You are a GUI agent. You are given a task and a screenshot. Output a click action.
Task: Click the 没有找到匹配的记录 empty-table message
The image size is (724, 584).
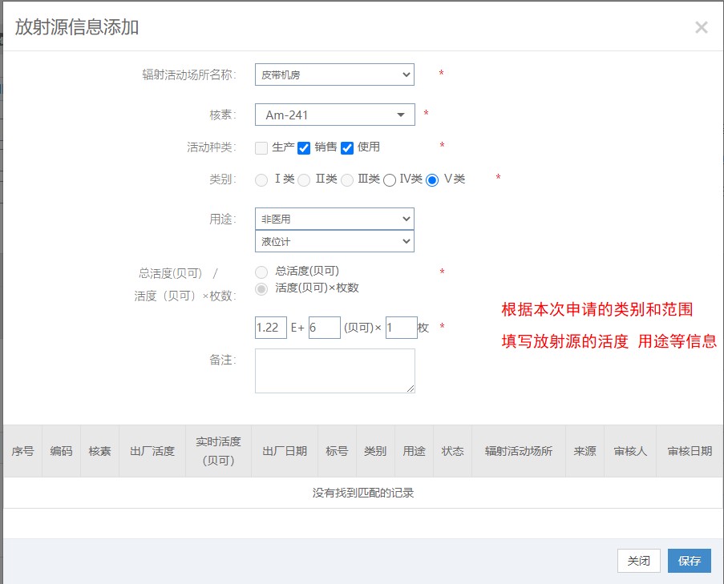pyautogui.click(x=363, y=493)
